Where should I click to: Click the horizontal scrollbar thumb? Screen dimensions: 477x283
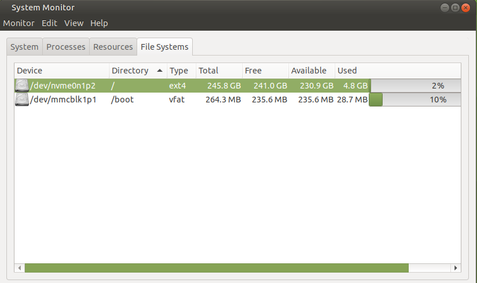click(216, 268)
